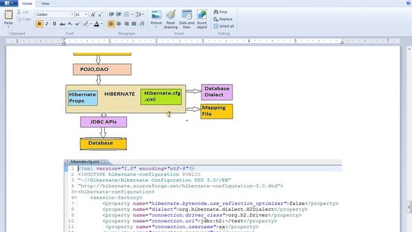Image resolution: width=412 pixels, height=232 pixels.
Task: Start a bulleted list
Action: (x=127, y=14)
